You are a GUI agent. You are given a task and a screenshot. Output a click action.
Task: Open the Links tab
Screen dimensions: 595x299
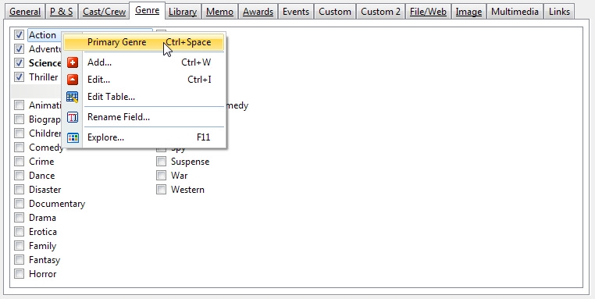coord(559,12)
